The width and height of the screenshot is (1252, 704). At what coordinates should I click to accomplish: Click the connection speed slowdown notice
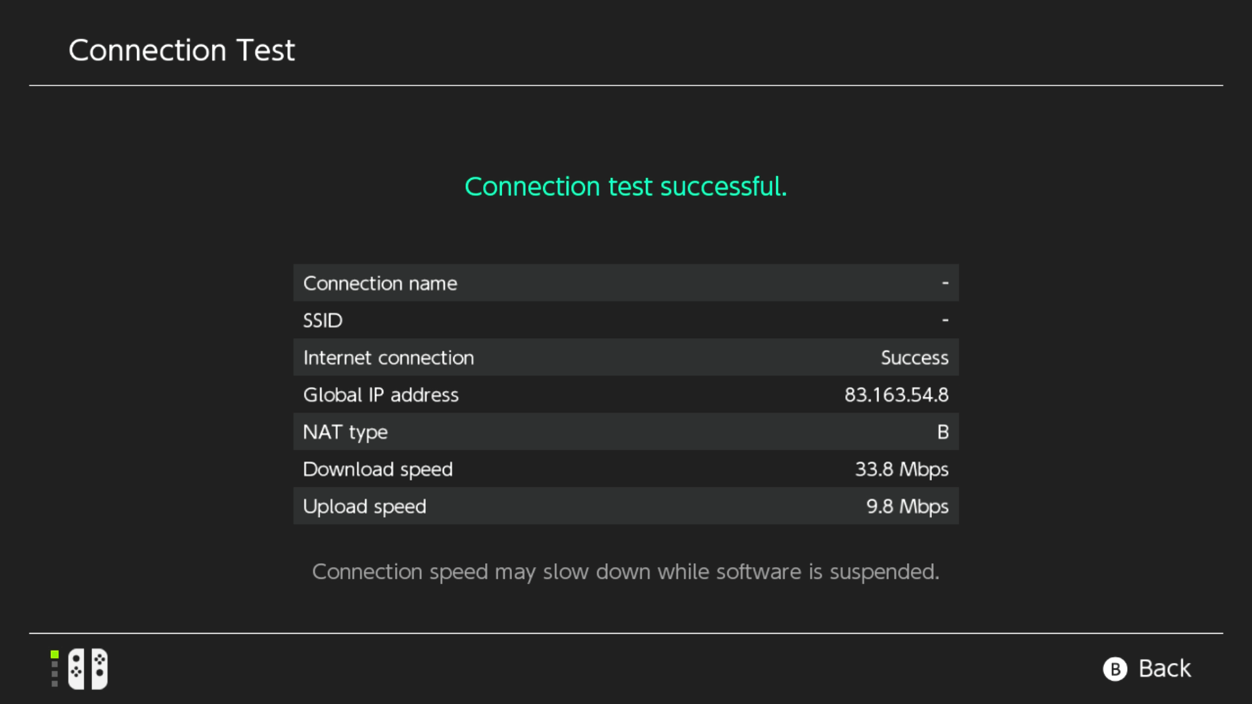pyautogui.click(x=625, y=572)
